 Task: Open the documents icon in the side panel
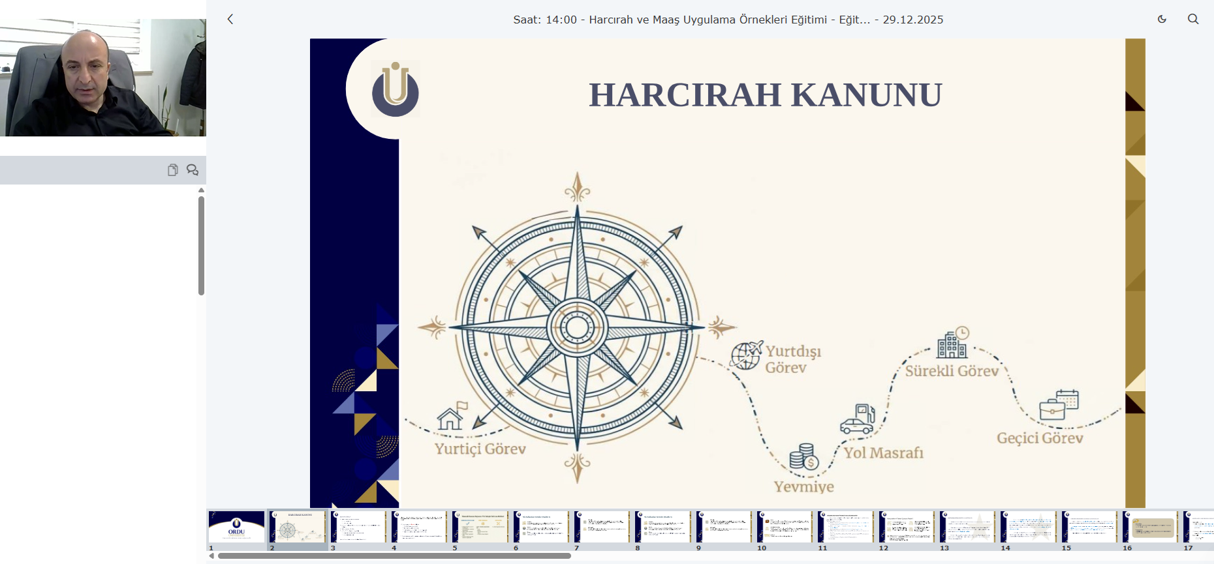point(172,170)
